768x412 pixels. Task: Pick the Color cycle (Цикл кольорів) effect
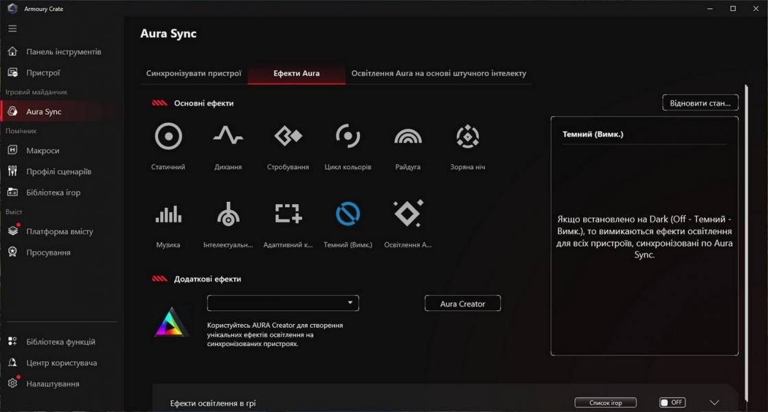tap(348, 136)
